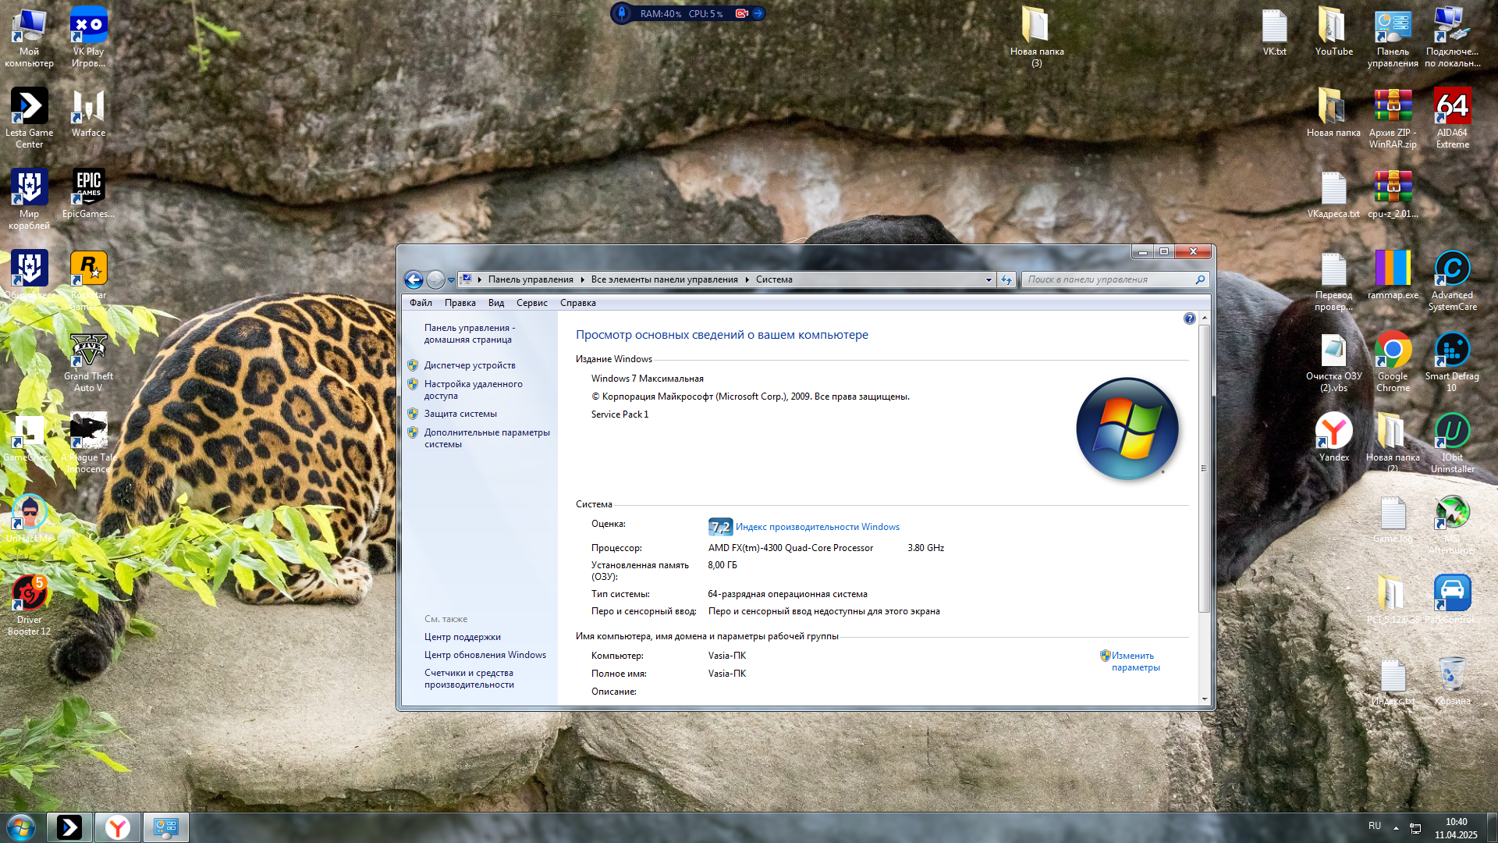Image resolution: width=1498 pixels, height=843 pixels.
Task: Open Диспетчер устройств link
Action: click(x=470, y=365)
